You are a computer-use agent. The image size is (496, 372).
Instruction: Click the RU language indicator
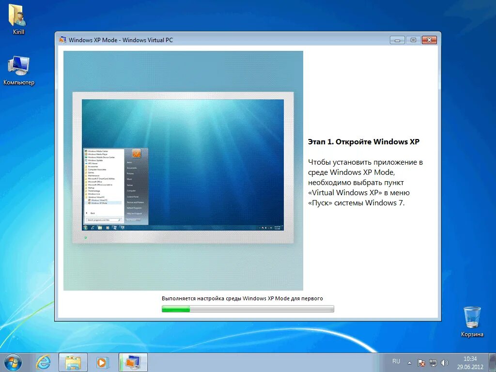(x=396, y=361)
